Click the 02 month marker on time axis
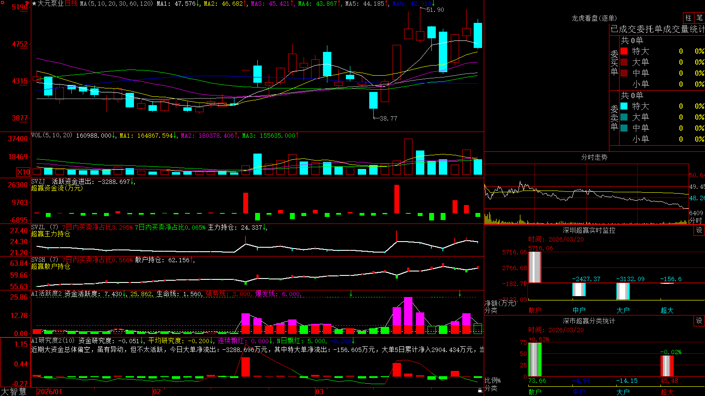 [x=157, y=392]
